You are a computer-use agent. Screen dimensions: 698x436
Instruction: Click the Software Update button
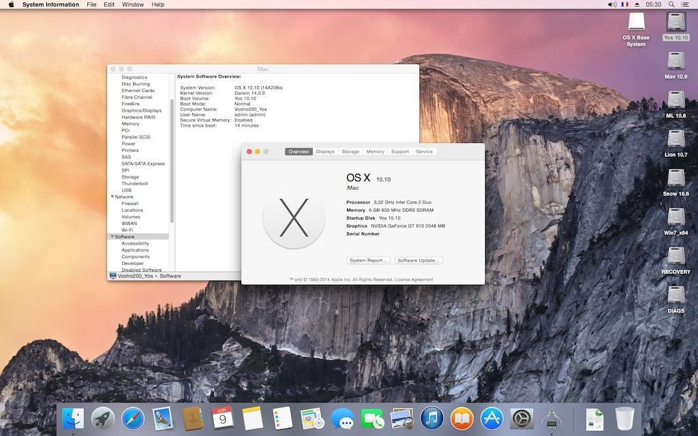pyautogui.click(x=419, y=260)
